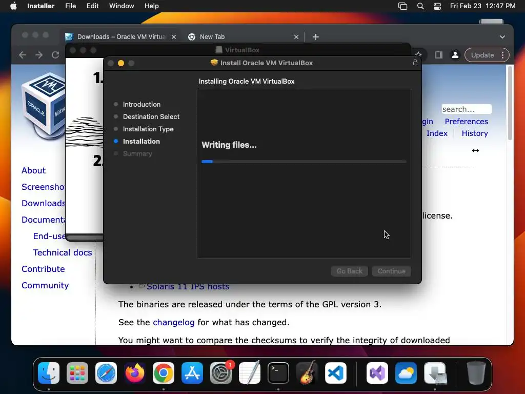Open the Installer menu
Viewport: 525px width, 394px height.
click(41, 6)
